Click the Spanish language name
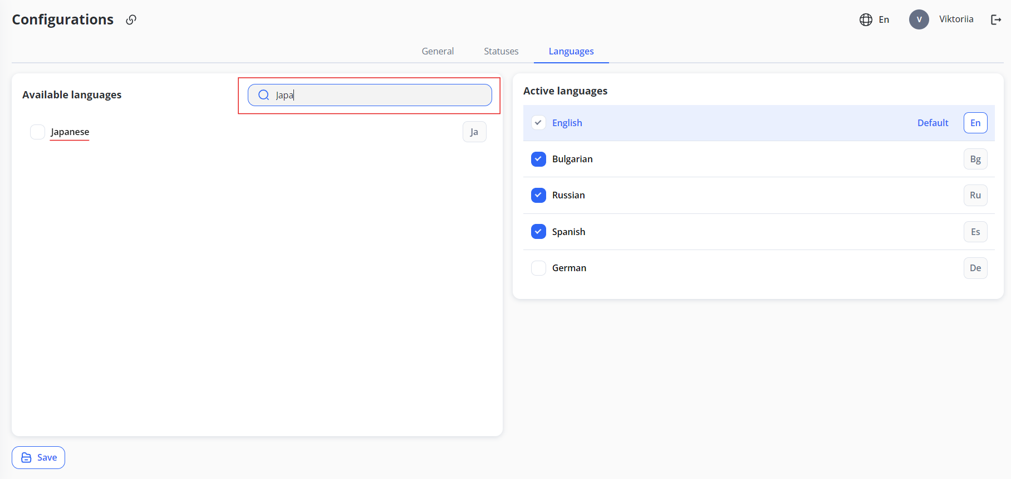This screenshot has width=1011, height=479. [x=568, y=232]
